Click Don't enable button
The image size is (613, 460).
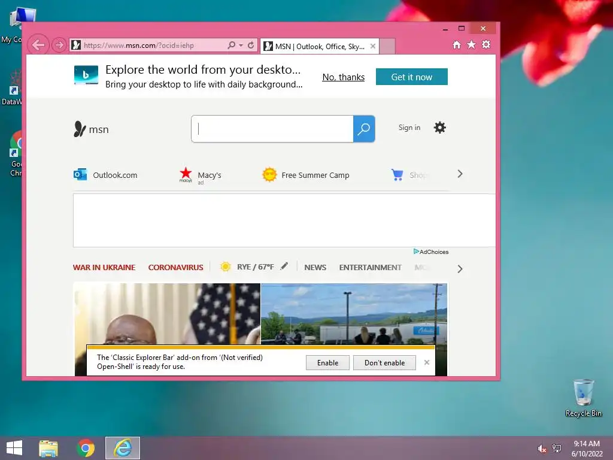point(385,362)
